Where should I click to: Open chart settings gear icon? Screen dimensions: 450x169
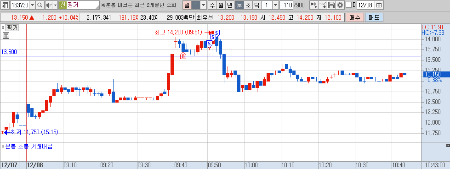(340, 5)
